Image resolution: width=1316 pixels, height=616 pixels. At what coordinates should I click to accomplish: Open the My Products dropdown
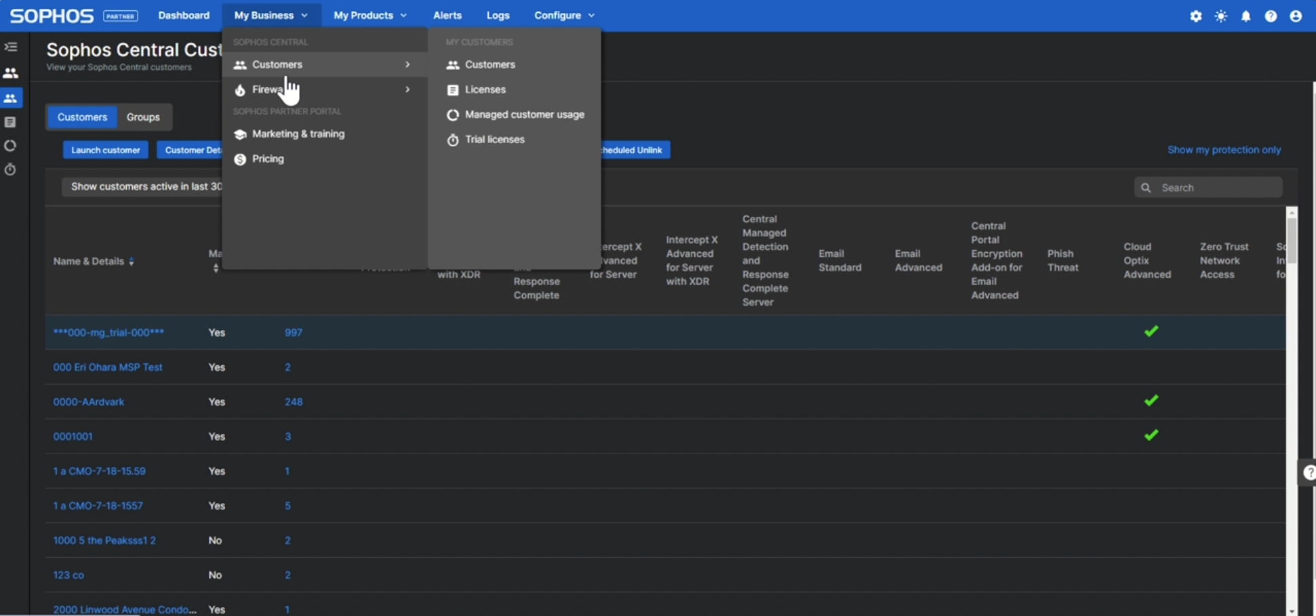point(370,15)
